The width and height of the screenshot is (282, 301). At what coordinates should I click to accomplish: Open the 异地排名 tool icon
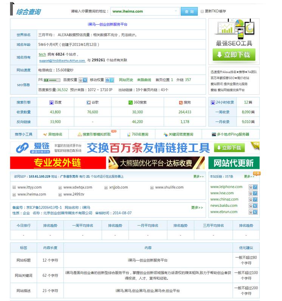[x=45, y=134]
